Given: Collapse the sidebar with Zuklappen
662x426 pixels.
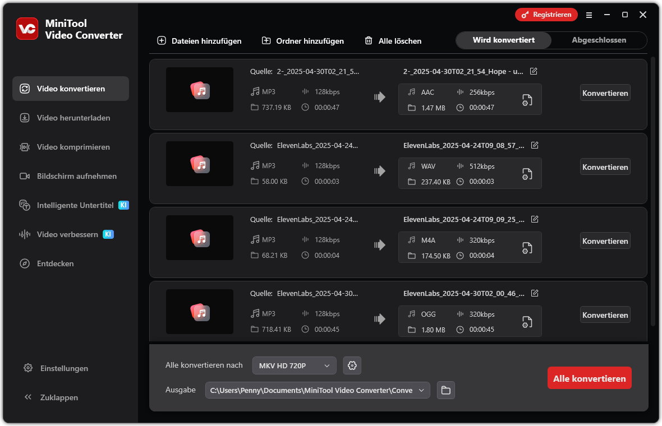Looking at the screenshot, I should pos(52,397).
